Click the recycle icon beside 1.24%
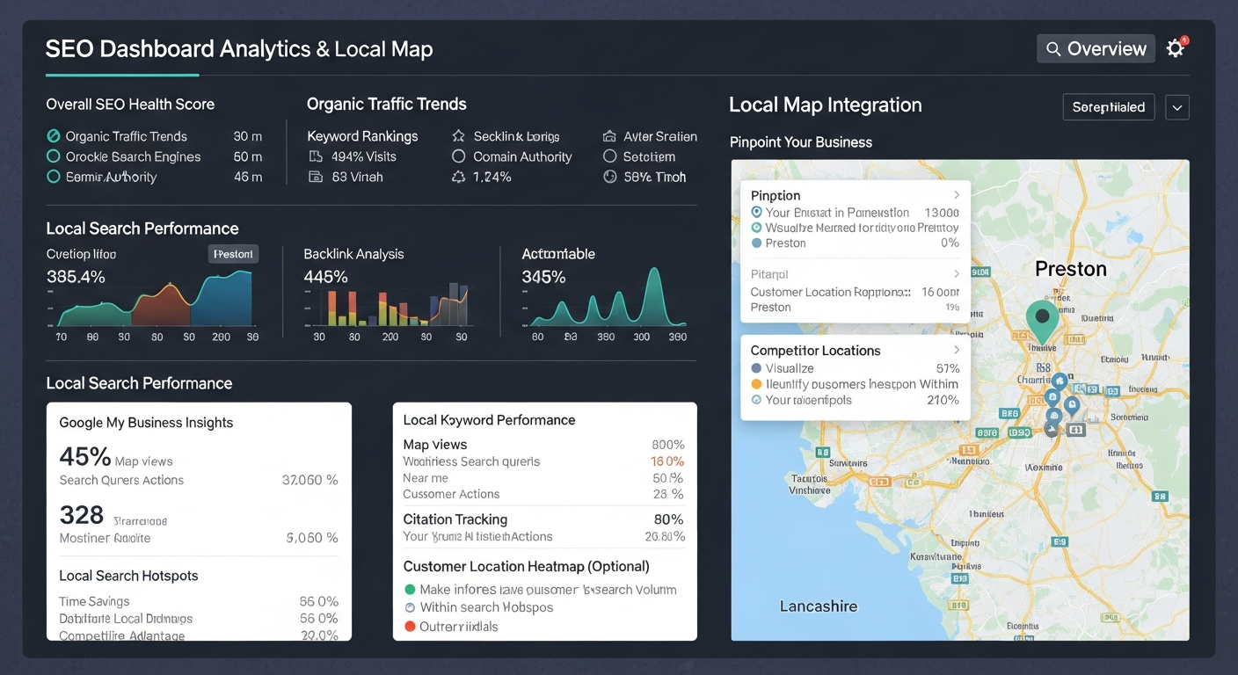Screen dimensions: 1238x675 (458, 177)
